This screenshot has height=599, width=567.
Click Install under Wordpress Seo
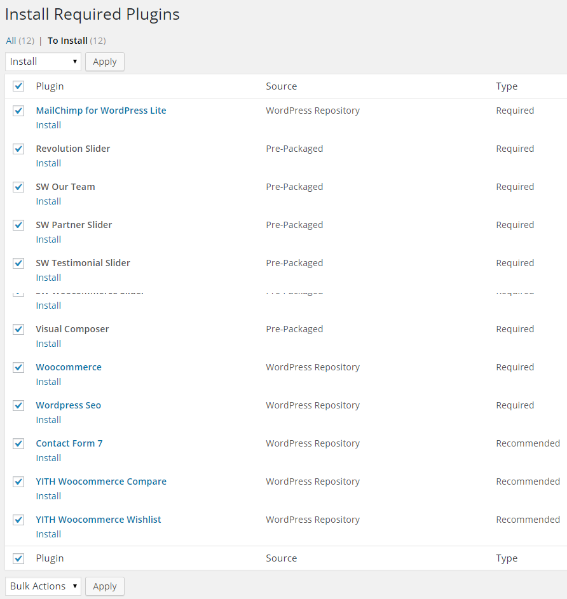pyautogui.click(x=48, y=420)
